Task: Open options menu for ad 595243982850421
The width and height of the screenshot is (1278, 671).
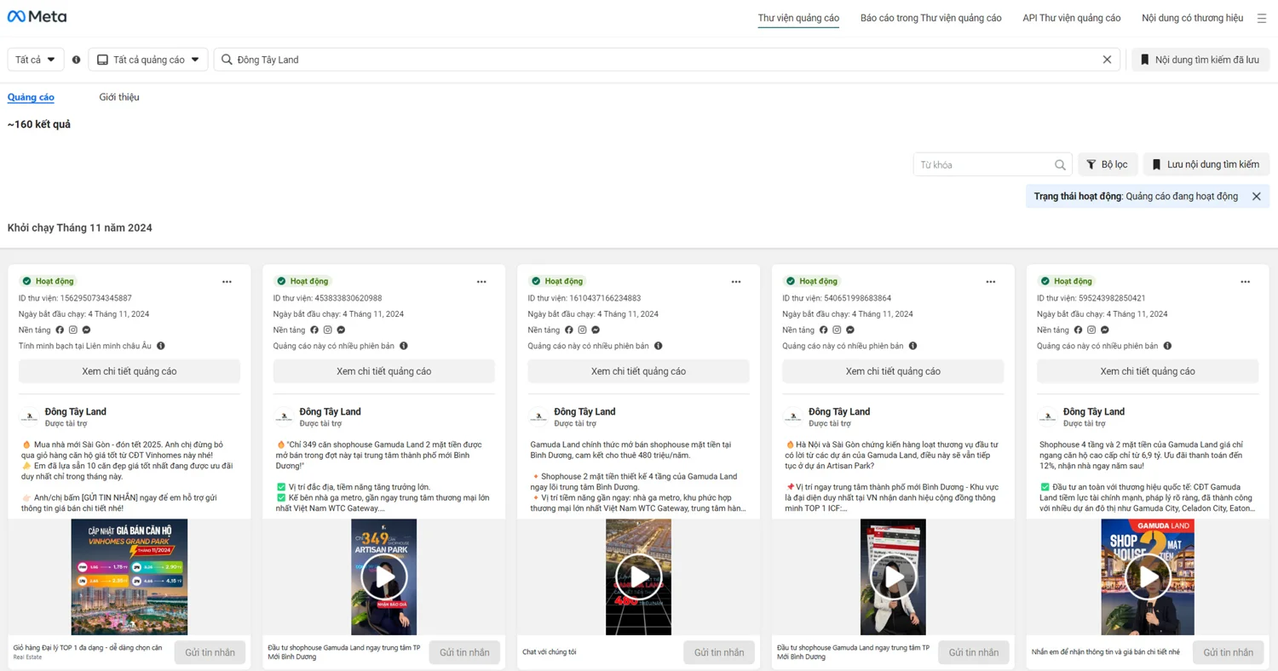Action: [1246, 282]
